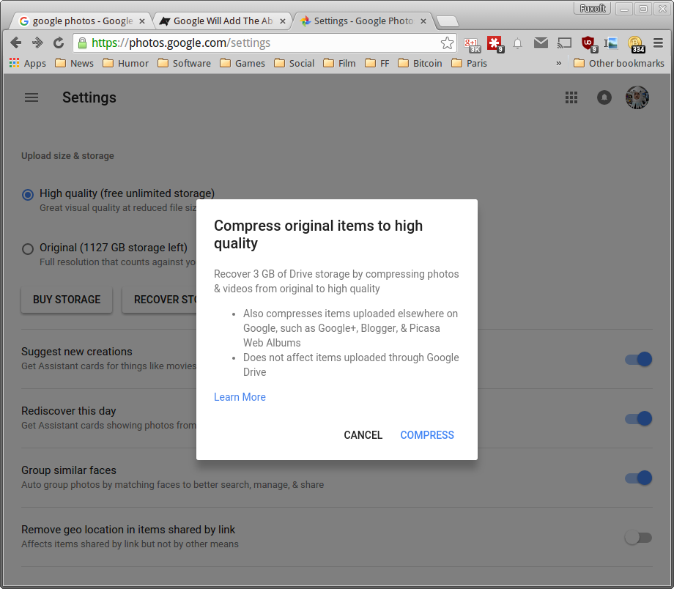Open the Google+ notifications extension icon

(x=472, y=44)
